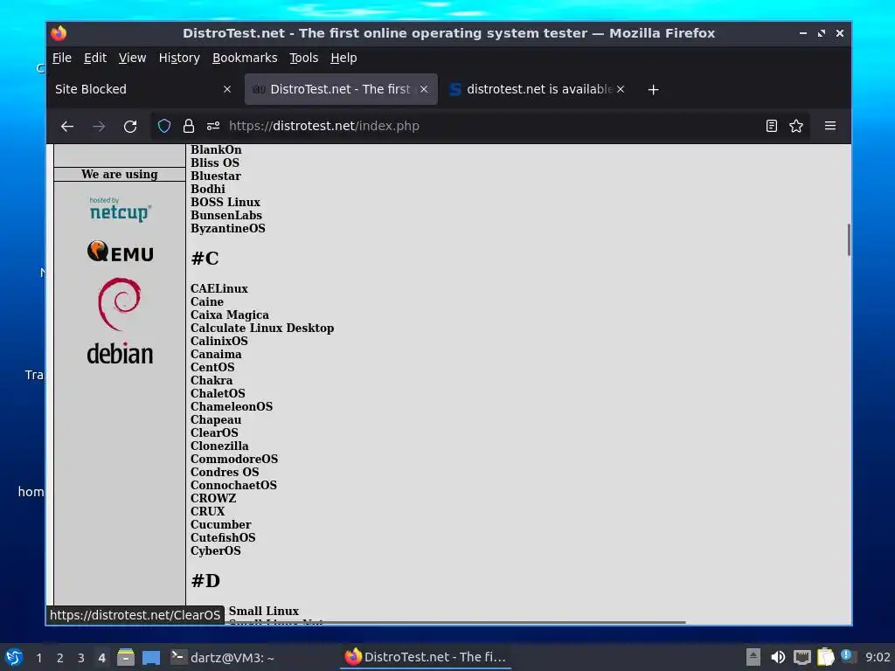Viewport: 895px width, 671px height.
Task: Switch to workspace 2
Action: coord(60,658)
